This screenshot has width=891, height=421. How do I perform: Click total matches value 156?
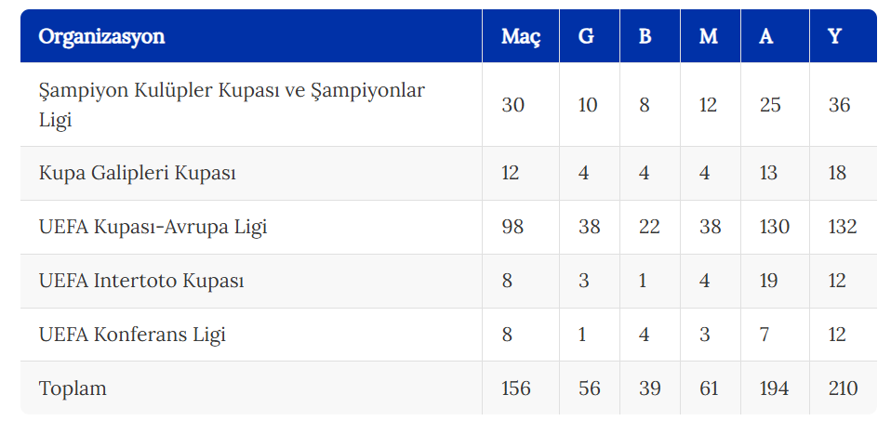516,388
